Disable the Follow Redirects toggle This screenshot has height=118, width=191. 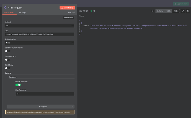(x=18, y=85)
